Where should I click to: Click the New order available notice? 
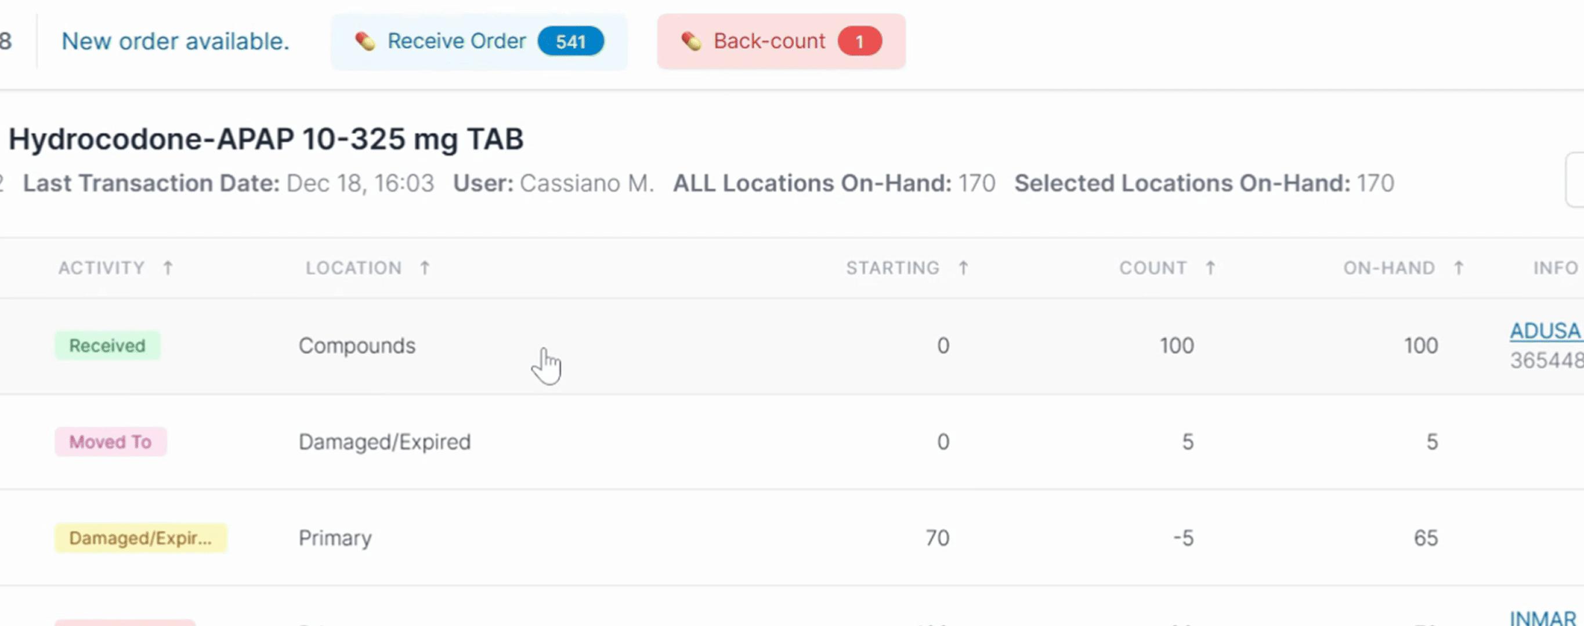[175, 42]
